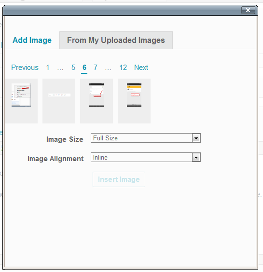Jump to page 1 of uploaded images
Image resolution: width=263 pixels, height=272 pixels.
tap(48, 68)
